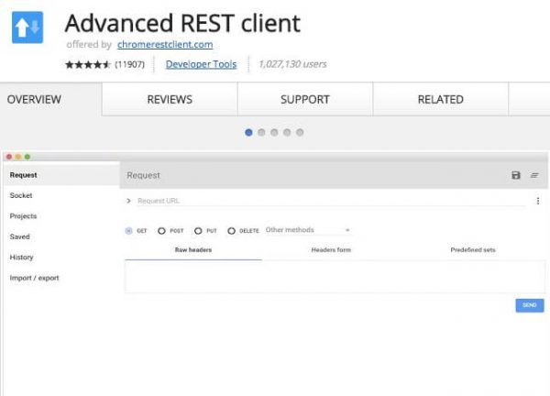
Task: Expand the Request URL chevron
Action: pos(128,201)
